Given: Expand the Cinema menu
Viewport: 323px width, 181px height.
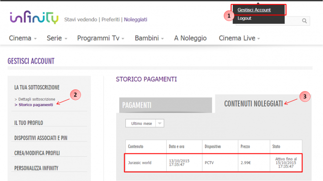Looking at the screenshot, I should pos(23,38).
